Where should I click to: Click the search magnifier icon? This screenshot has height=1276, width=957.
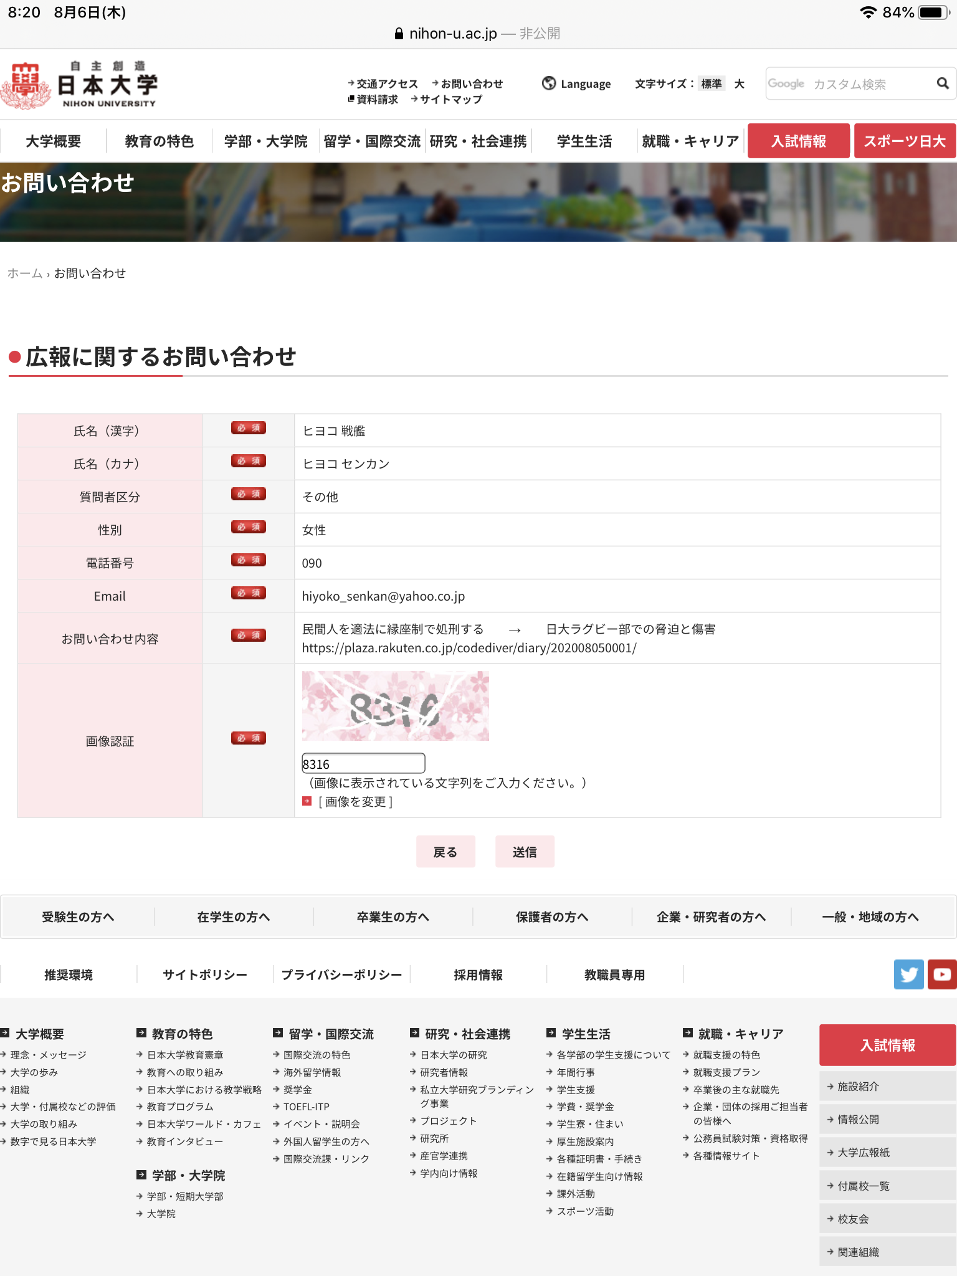coord(942,83)
